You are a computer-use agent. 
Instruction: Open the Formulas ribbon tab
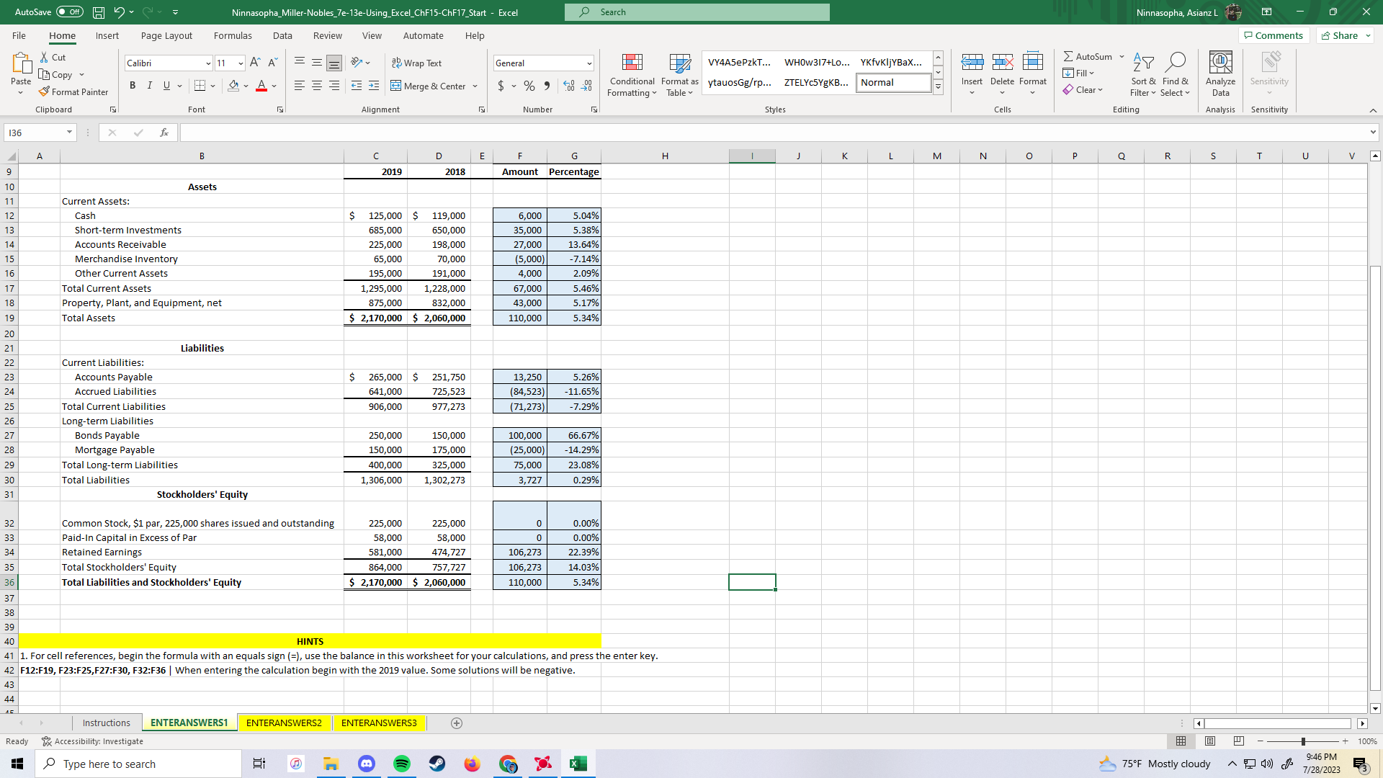pyautogui.click(x=233, y=35)
